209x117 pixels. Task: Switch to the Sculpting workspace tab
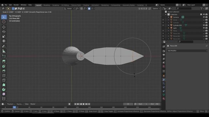[x=56, y=5]
